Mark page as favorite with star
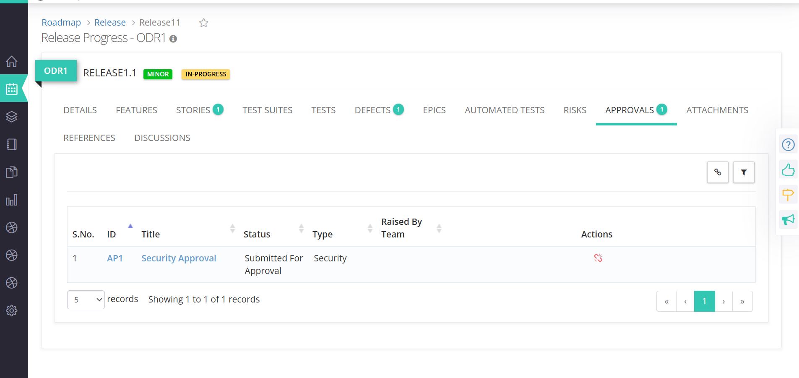Screen dimensions: 799x378 204,23
